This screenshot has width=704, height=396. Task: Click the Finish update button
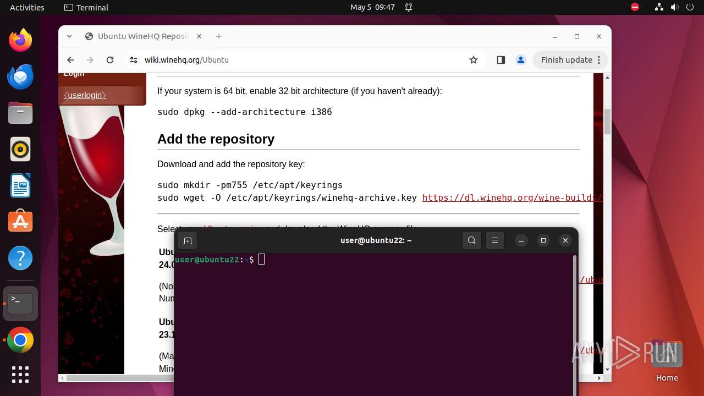click(x=570, y=60)
